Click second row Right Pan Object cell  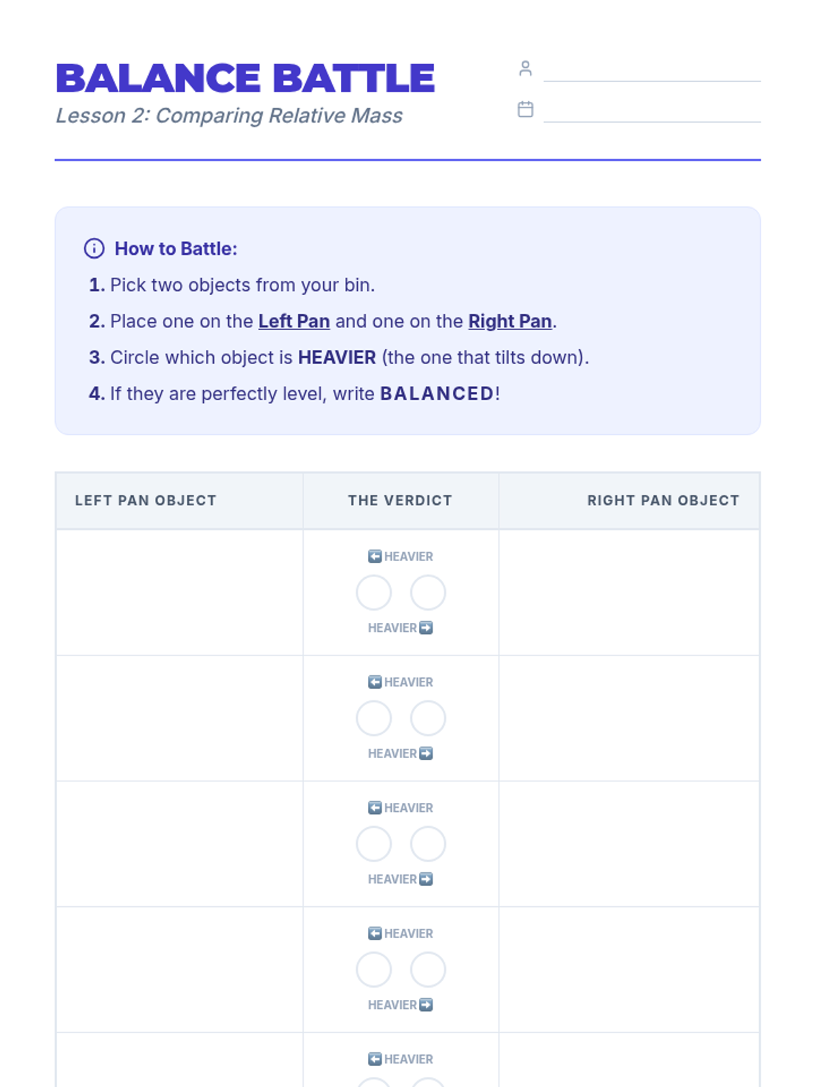pyautogui.click(x=629, y=718)
